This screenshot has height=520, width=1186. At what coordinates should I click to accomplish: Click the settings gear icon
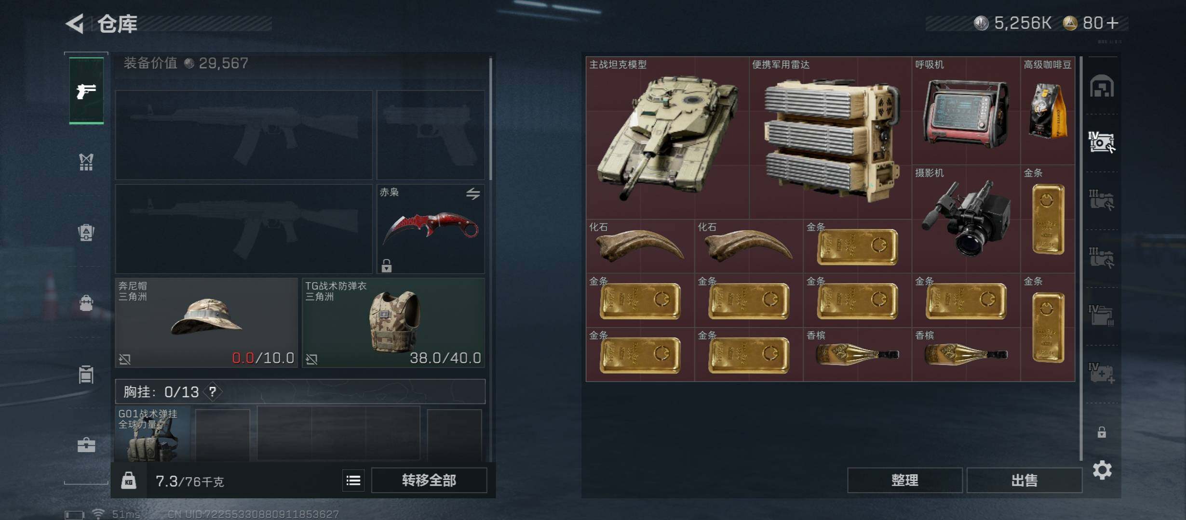pos(1102,470)
